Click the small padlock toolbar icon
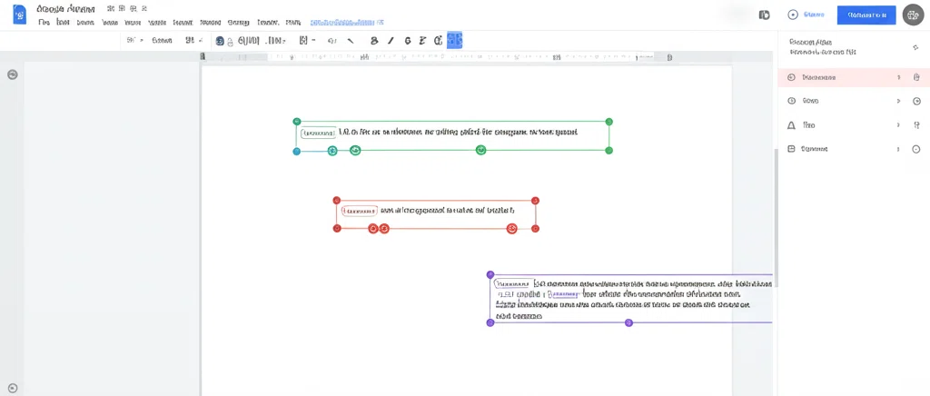 230,42
